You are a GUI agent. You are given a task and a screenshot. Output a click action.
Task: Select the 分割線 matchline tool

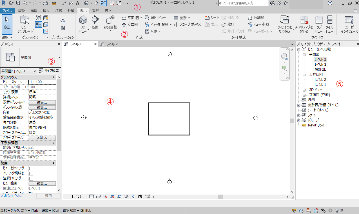point(256,18)
